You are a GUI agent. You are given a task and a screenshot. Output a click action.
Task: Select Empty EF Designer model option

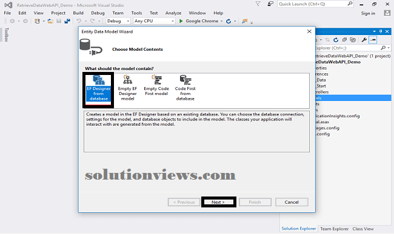pyautogui.click(x=127, y=88)
